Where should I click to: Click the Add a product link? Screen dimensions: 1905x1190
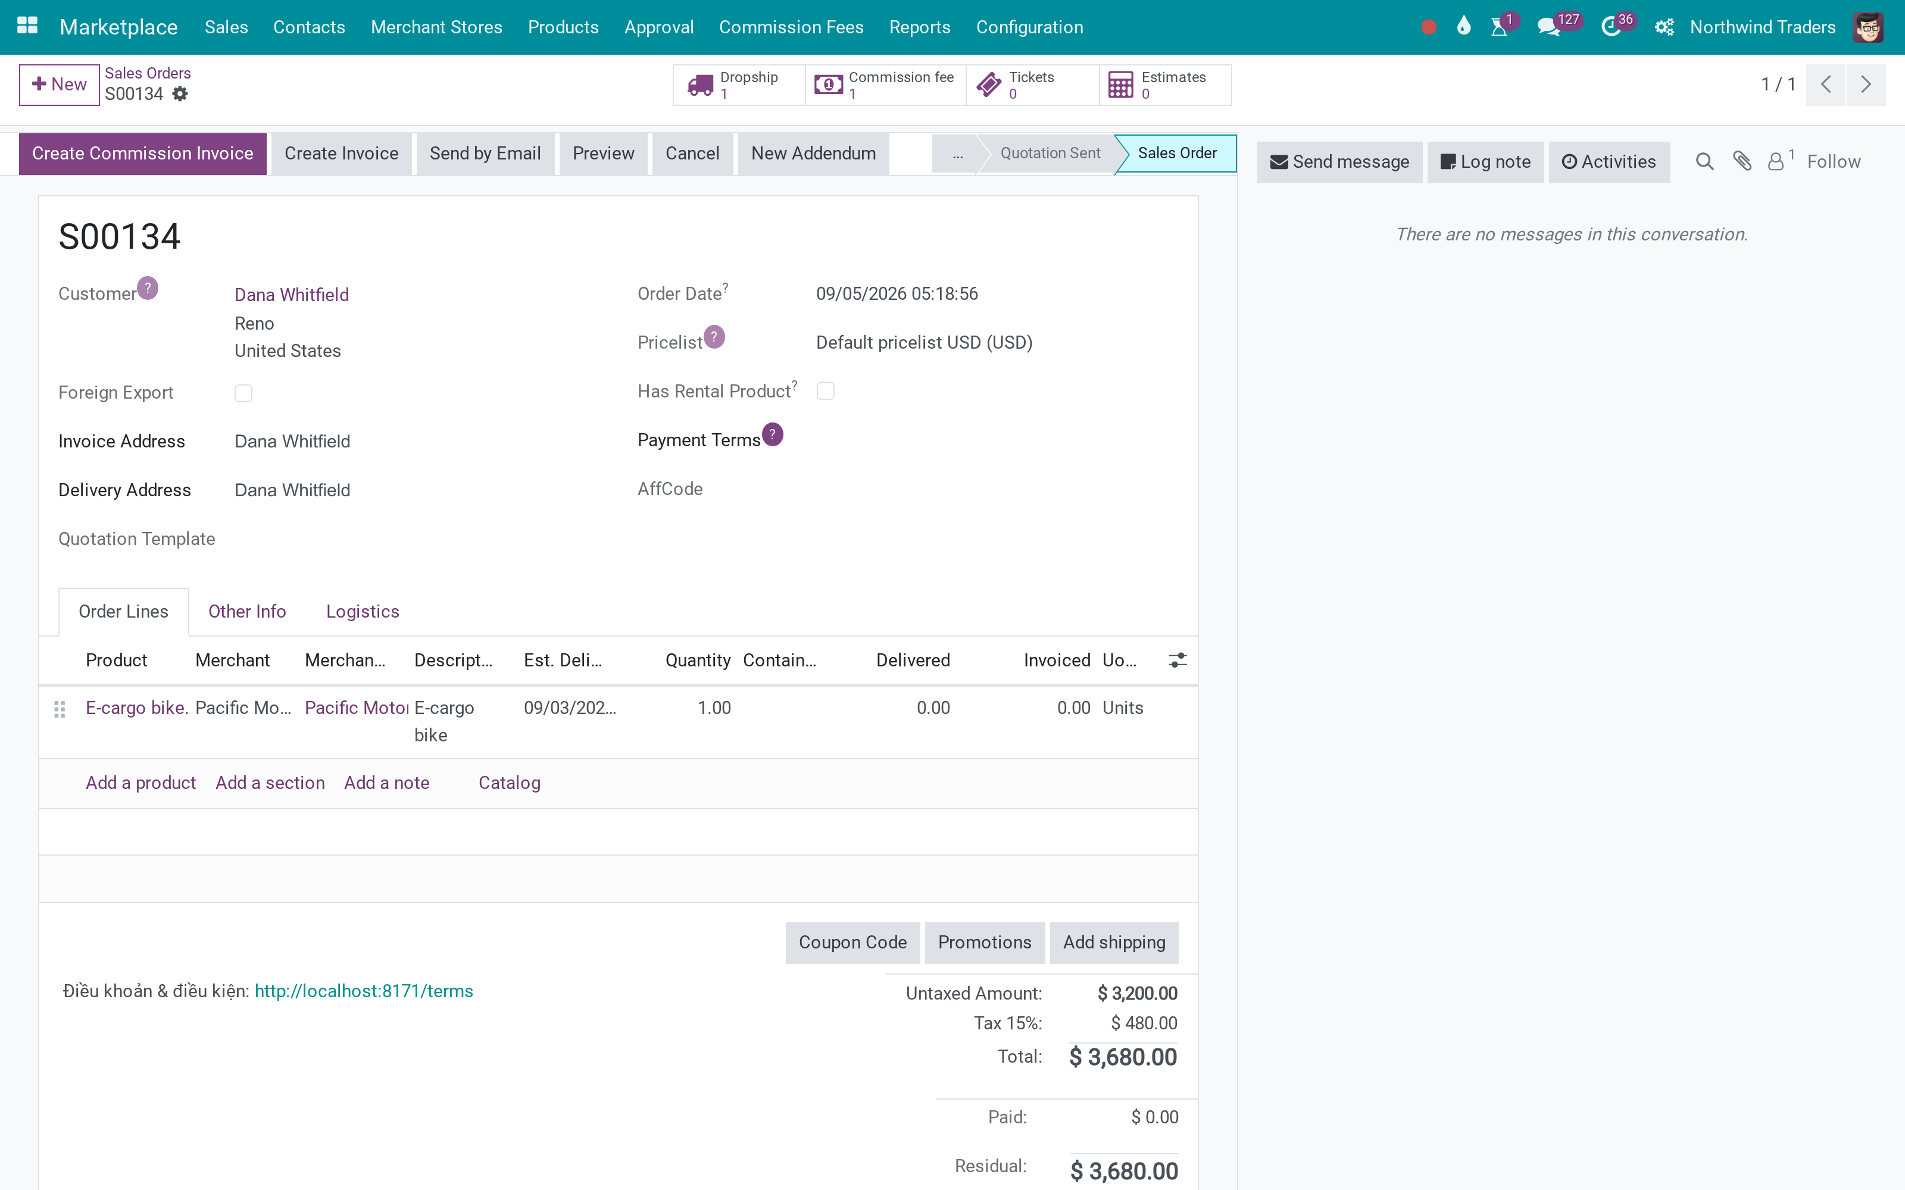pos(141,783)
